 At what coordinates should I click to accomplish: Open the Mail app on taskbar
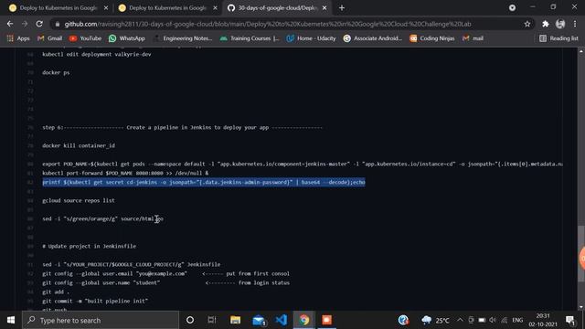(x=259, y=320)
